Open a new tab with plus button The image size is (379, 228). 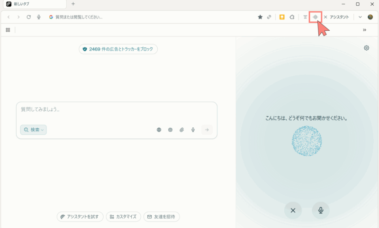[73, 4]
